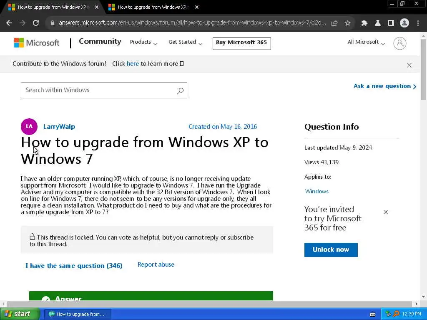The image size is (427, 320).
Task: Share this page via address bar icon
Action: coord(334,23)
